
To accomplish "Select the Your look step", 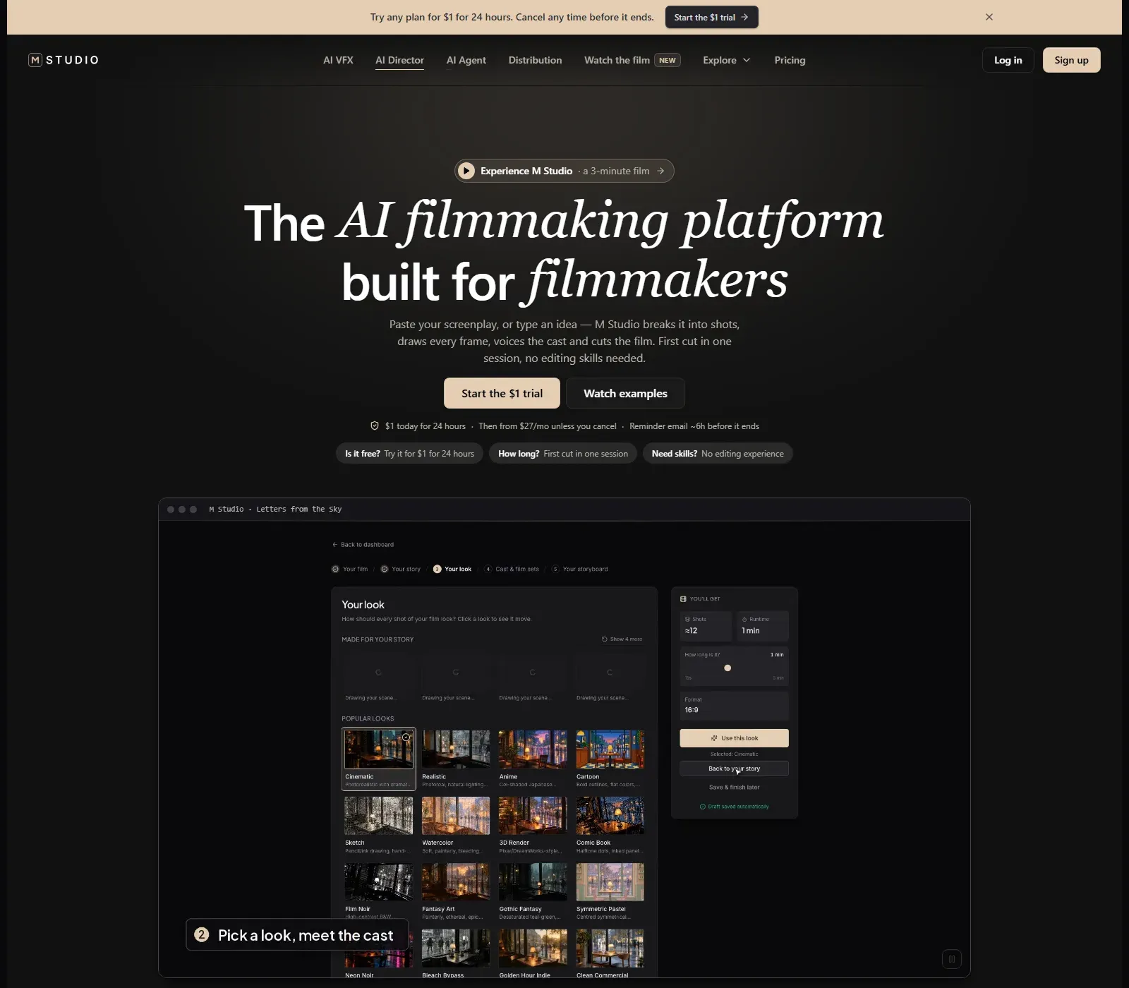I will [x=452, y=569].
